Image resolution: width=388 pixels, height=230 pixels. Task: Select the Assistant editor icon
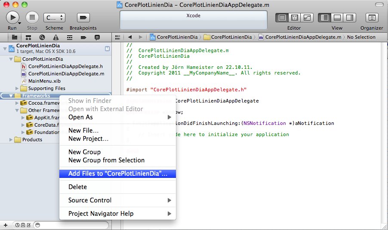point(295,18)
